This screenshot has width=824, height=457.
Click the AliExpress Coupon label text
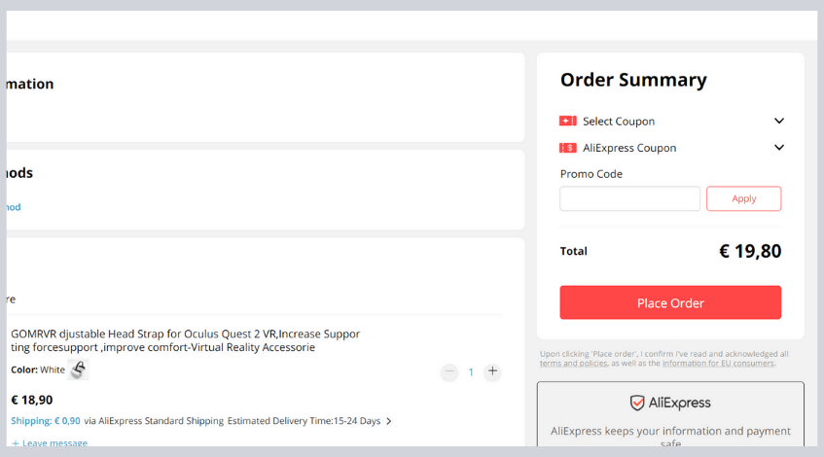pyautogui.click(x=629, y=148)
